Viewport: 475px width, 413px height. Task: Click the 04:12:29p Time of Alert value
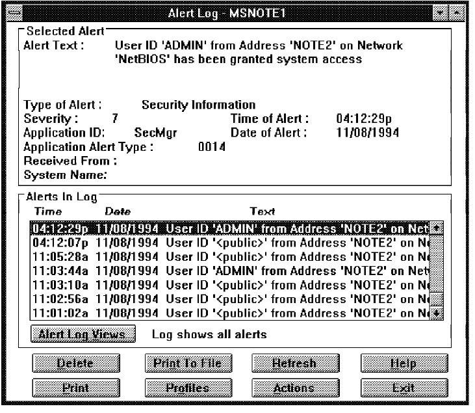[x=364, y=118]
